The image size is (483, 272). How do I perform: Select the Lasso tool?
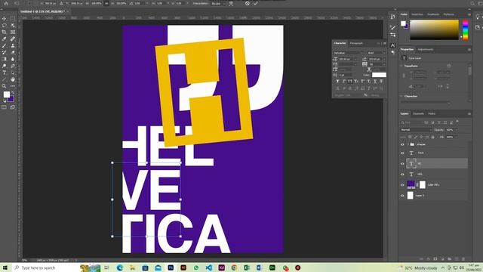[x=4, y=25]
